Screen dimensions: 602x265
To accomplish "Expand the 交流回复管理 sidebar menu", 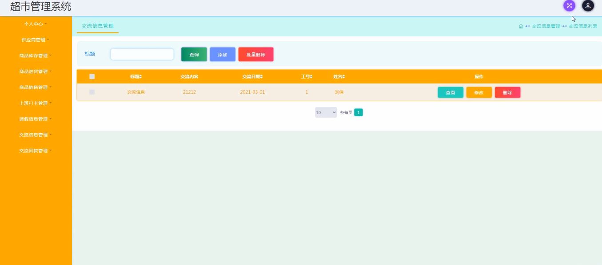I will pyautogui.click(x=36, y=151).
